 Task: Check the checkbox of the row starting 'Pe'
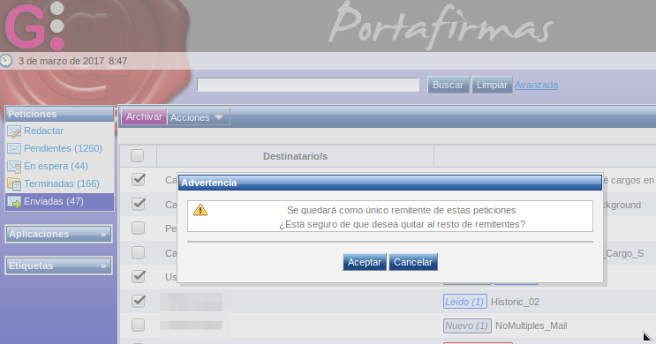coord(138,228)
